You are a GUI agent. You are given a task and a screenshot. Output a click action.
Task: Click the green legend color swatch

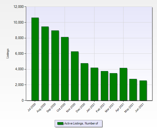pos(60,123)
